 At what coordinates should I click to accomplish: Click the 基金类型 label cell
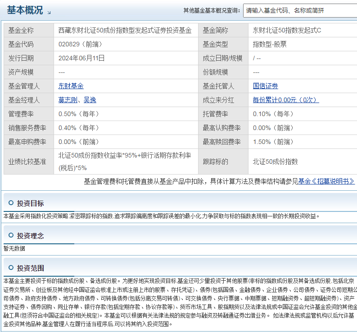(223, 44)
